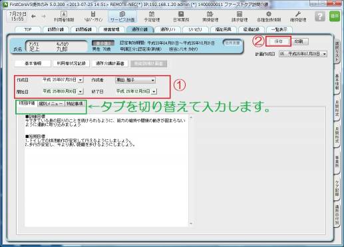Open the 計画作成日 dropdown

point(303,54)
